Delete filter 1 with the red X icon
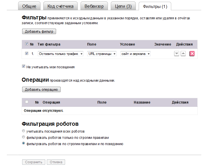This screenshot has width=213, height=167. [192, 54]
